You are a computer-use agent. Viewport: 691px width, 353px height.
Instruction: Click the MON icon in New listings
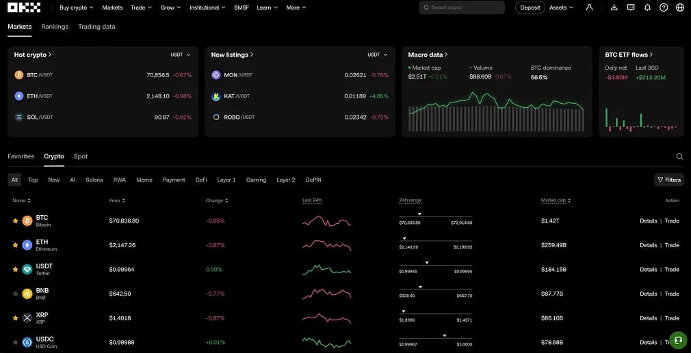click(x=216, y=75)
